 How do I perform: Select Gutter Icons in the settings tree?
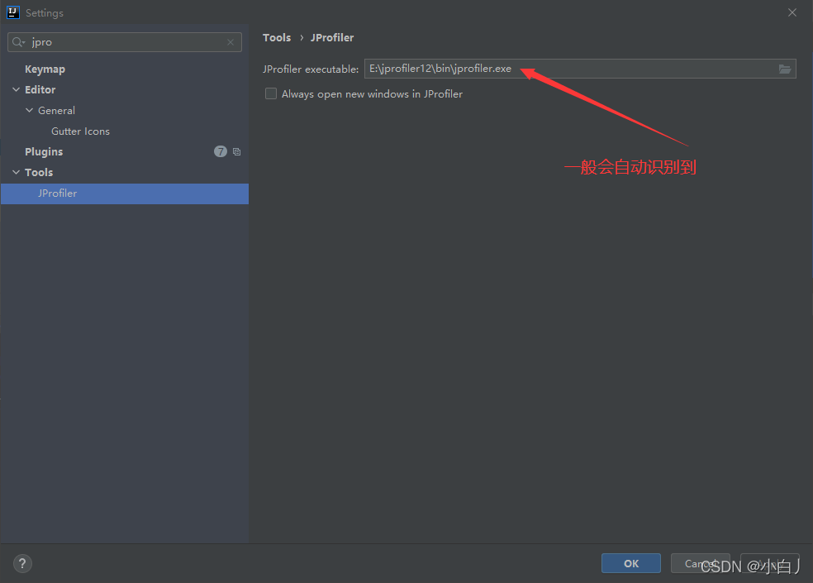(80, 131)
